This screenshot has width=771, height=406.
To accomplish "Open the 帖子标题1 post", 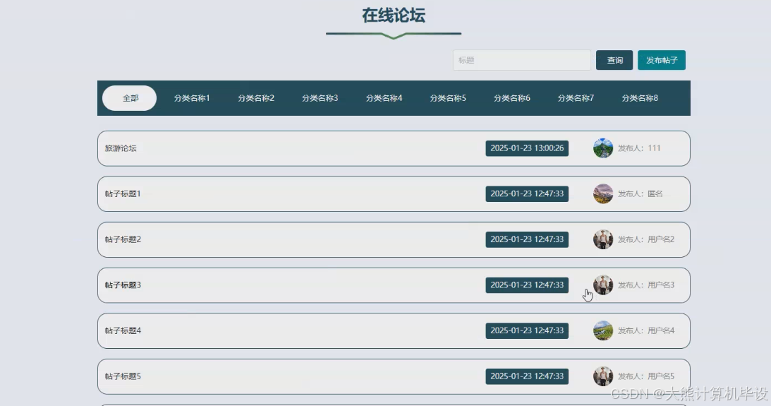I will pos(394,194).
